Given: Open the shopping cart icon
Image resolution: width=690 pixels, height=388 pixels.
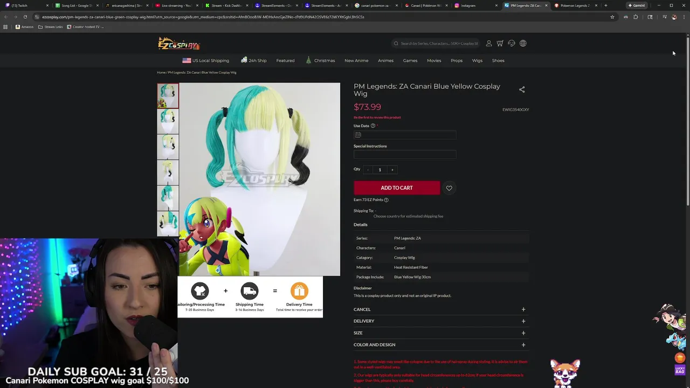Looking at the screenshot, I should [x=500, y=43].
